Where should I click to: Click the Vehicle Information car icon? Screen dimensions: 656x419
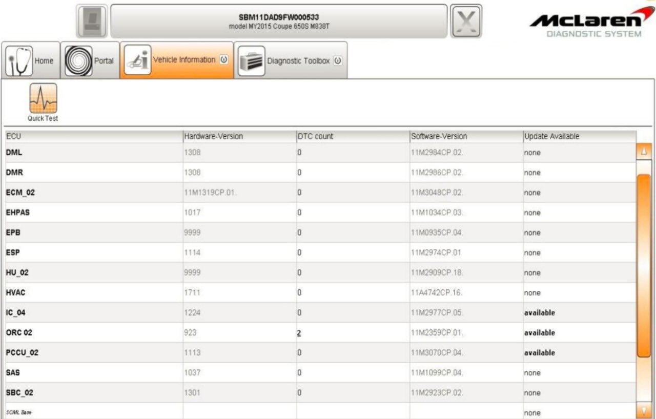click(x=137, y=60)
